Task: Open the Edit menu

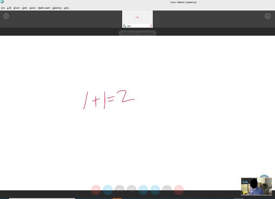Action: (x=9, y=8)
